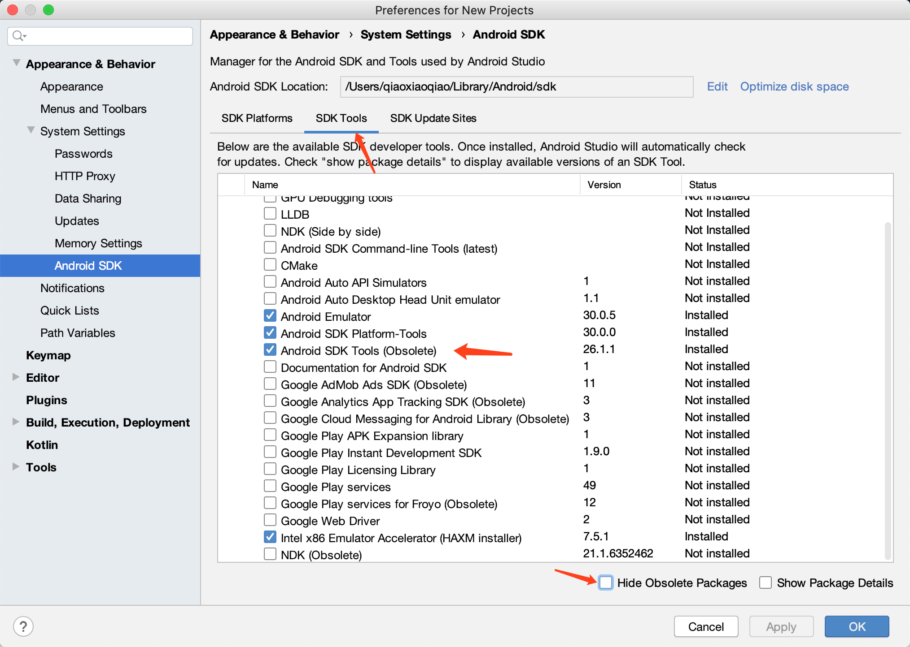Check the NDK (Side by side) checkbox

[x=270, y=230]
